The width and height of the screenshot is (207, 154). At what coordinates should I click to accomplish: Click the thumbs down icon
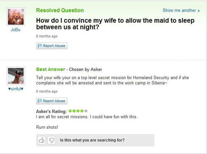(x=52, y=140)
